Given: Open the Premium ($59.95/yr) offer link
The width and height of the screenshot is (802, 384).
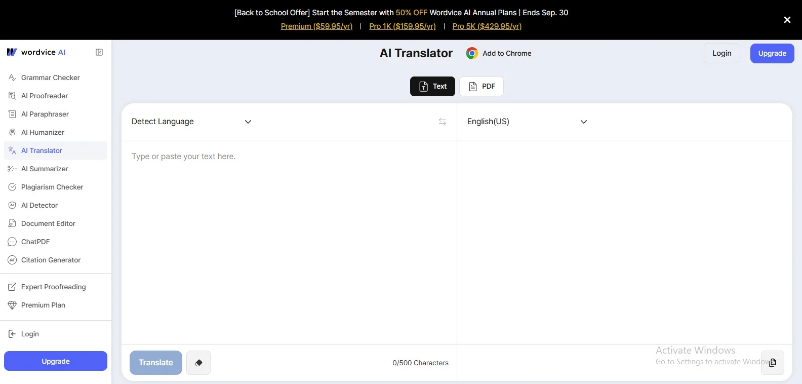Looking at the screenshot, I should coord(316,26).
